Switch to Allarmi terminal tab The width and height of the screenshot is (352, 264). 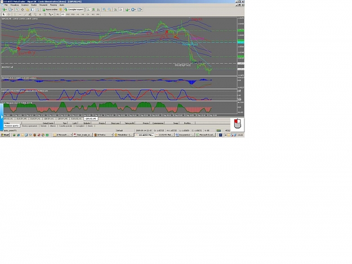[53, 126]
